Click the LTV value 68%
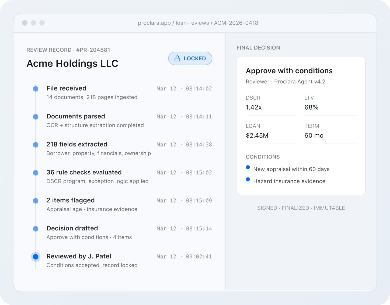 point(311,107)
